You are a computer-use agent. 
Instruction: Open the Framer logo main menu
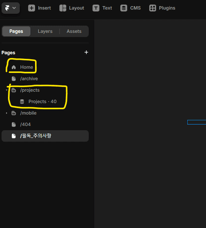pyautogui.click(x=11, y=8)
